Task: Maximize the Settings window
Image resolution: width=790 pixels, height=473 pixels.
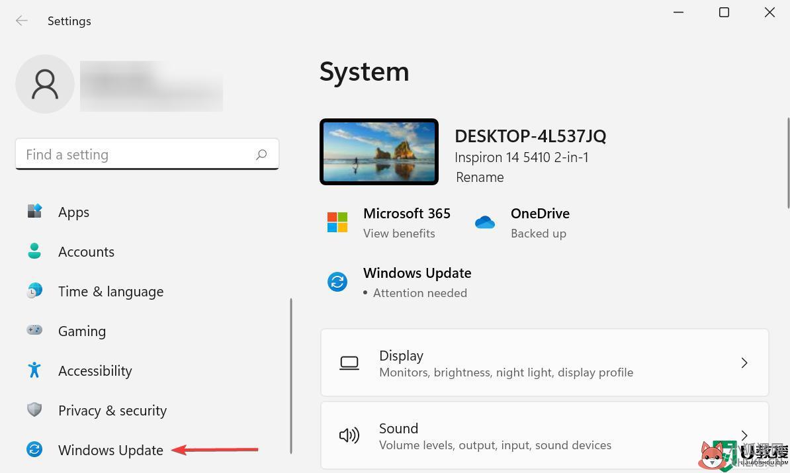Action: (x=724, y=12)
